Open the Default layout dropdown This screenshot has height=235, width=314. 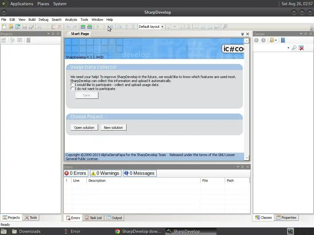[163, 27]
